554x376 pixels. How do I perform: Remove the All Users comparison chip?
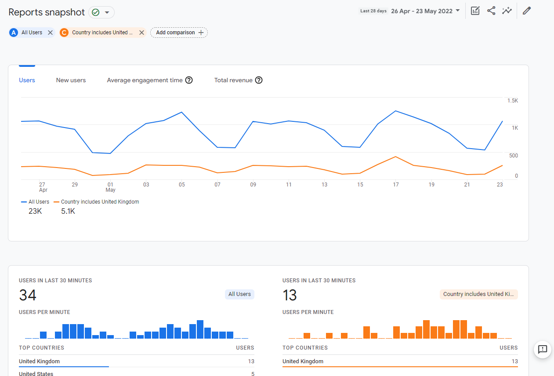pyautogui.click(x=50, y=33)
